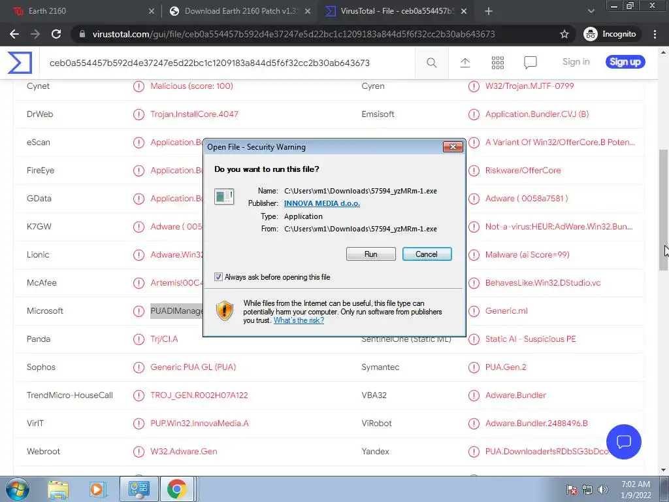Untick Always ask before opening this file
Image resolution: width=669 pixels, height=502 pixels.
218,277
